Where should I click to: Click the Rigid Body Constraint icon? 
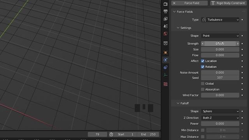213,3
